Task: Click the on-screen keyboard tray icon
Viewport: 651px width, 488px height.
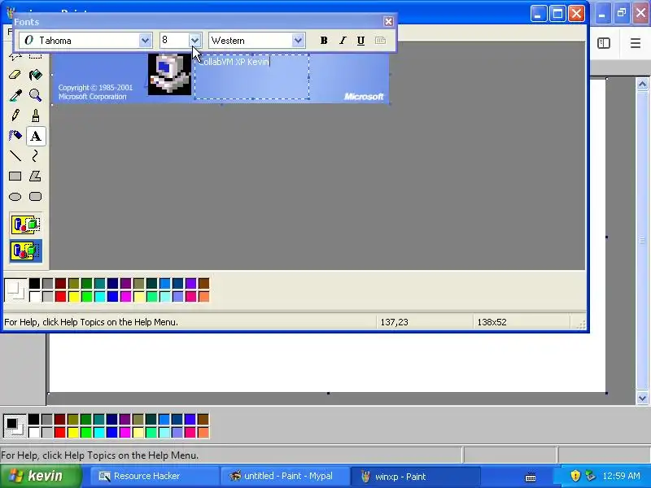Action: pyautogui.click(x=531, y=477)
